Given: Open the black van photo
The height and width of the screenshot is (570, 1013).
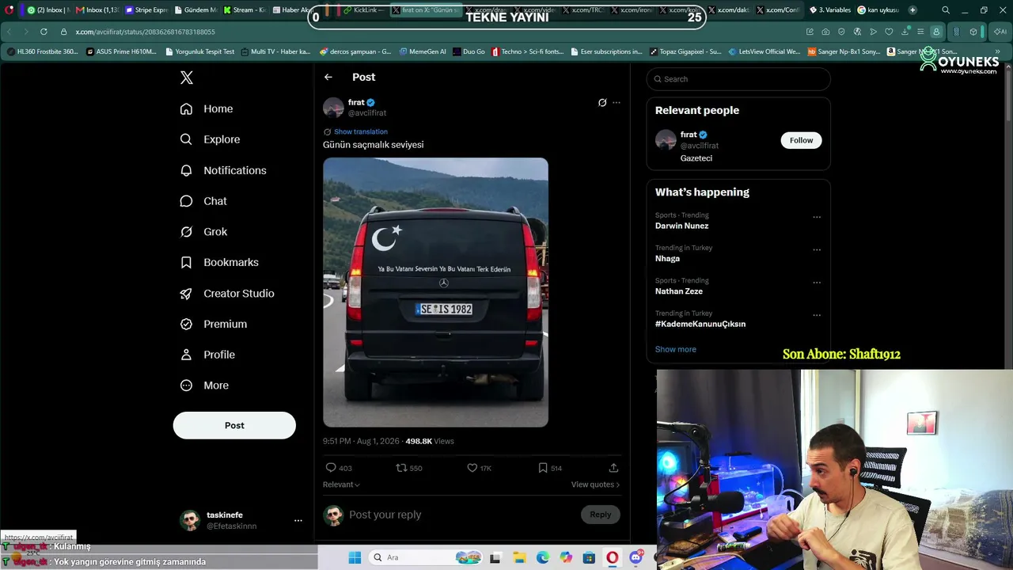Looking at the screenshot, I should pos(435,292).
